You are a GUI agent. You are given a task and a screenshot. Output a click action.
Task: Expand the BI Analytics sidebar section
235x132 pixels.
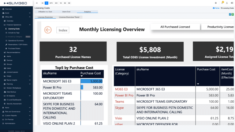pyautogui.click(x=16, y=96)
